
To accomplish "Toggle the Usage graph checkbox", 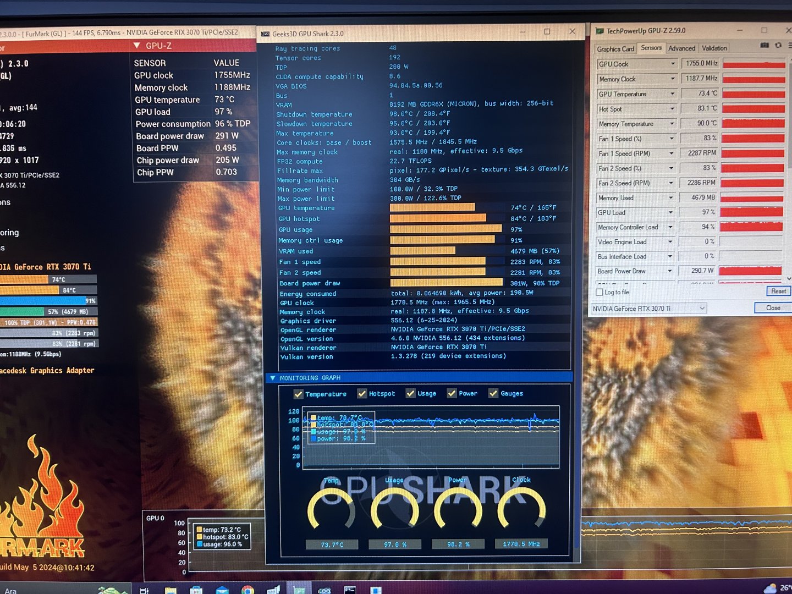I will [410, 393].
